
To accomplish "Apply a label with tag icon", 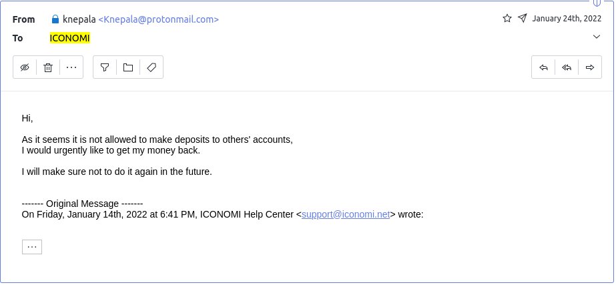I will (x=151, y=67).
